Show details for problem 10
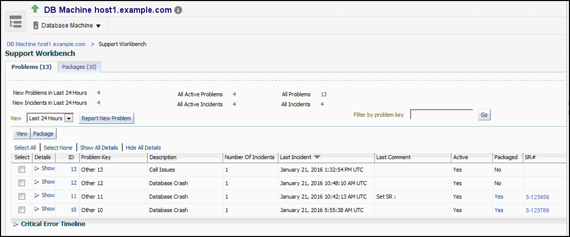 [45, 209]
